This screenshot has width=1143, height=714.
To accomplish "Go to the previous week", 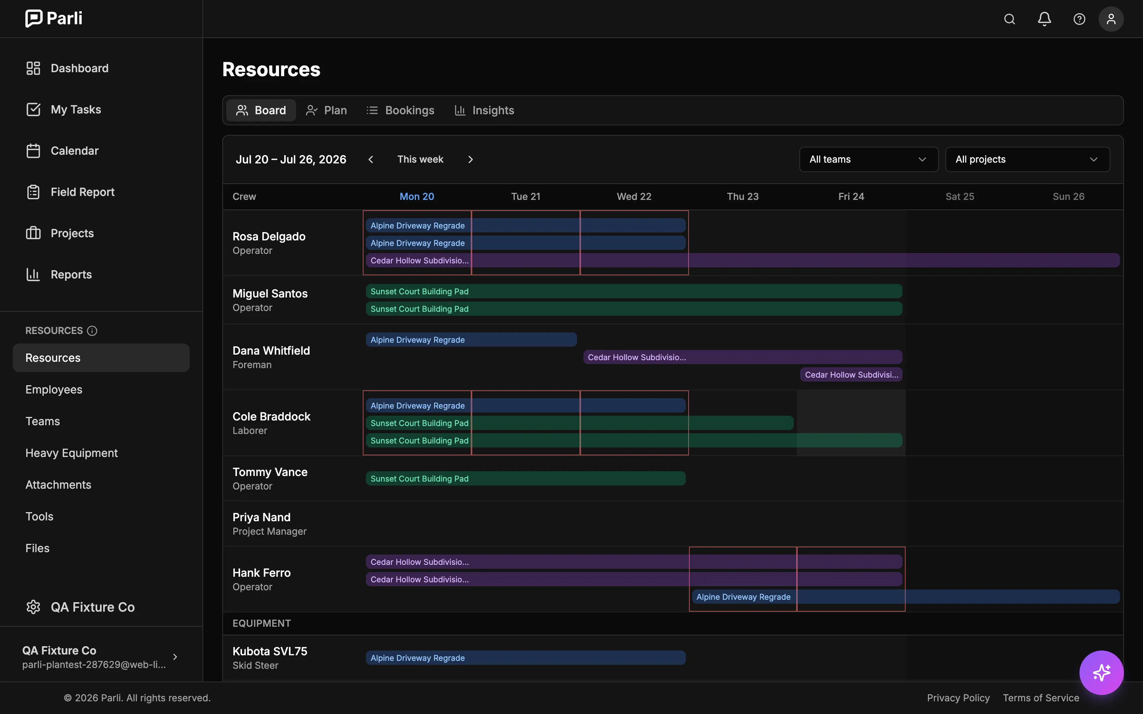I will pos(371,159).
